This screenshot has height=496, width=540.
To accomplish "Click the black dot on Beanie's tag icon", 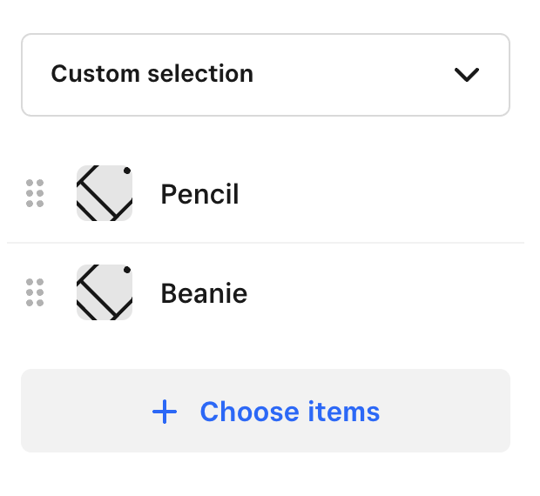I will (x=127, y=270).
